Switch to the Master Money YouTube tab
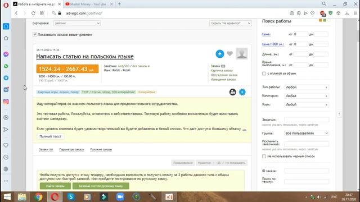Viewport: 360px width, 202px height. tap(88, 4)
